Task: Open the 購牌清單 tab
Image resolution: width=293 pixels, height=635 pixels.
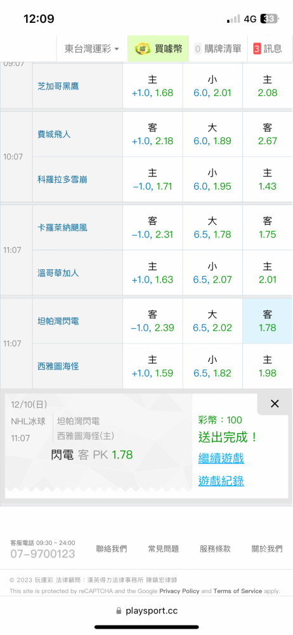Action: [x=218, y=49]
